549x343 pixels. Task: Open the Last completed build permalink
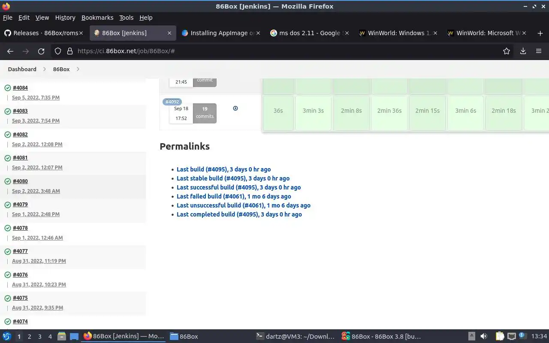click(239, 214)
